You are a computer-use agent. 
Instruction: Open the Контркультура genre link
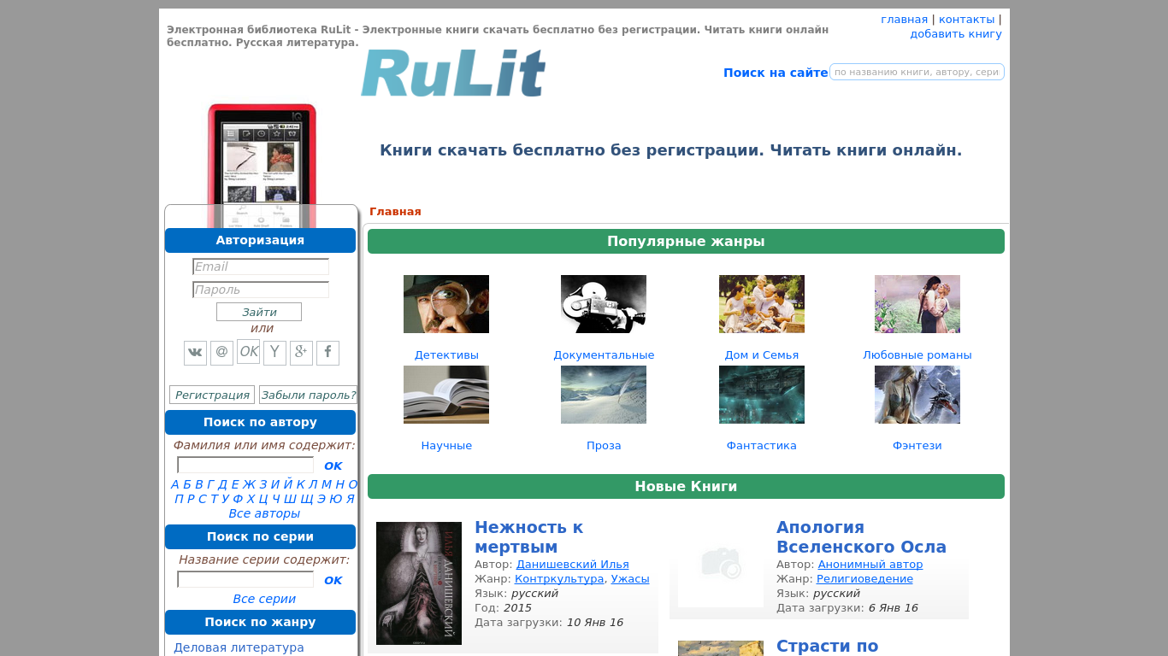(559, 579)
